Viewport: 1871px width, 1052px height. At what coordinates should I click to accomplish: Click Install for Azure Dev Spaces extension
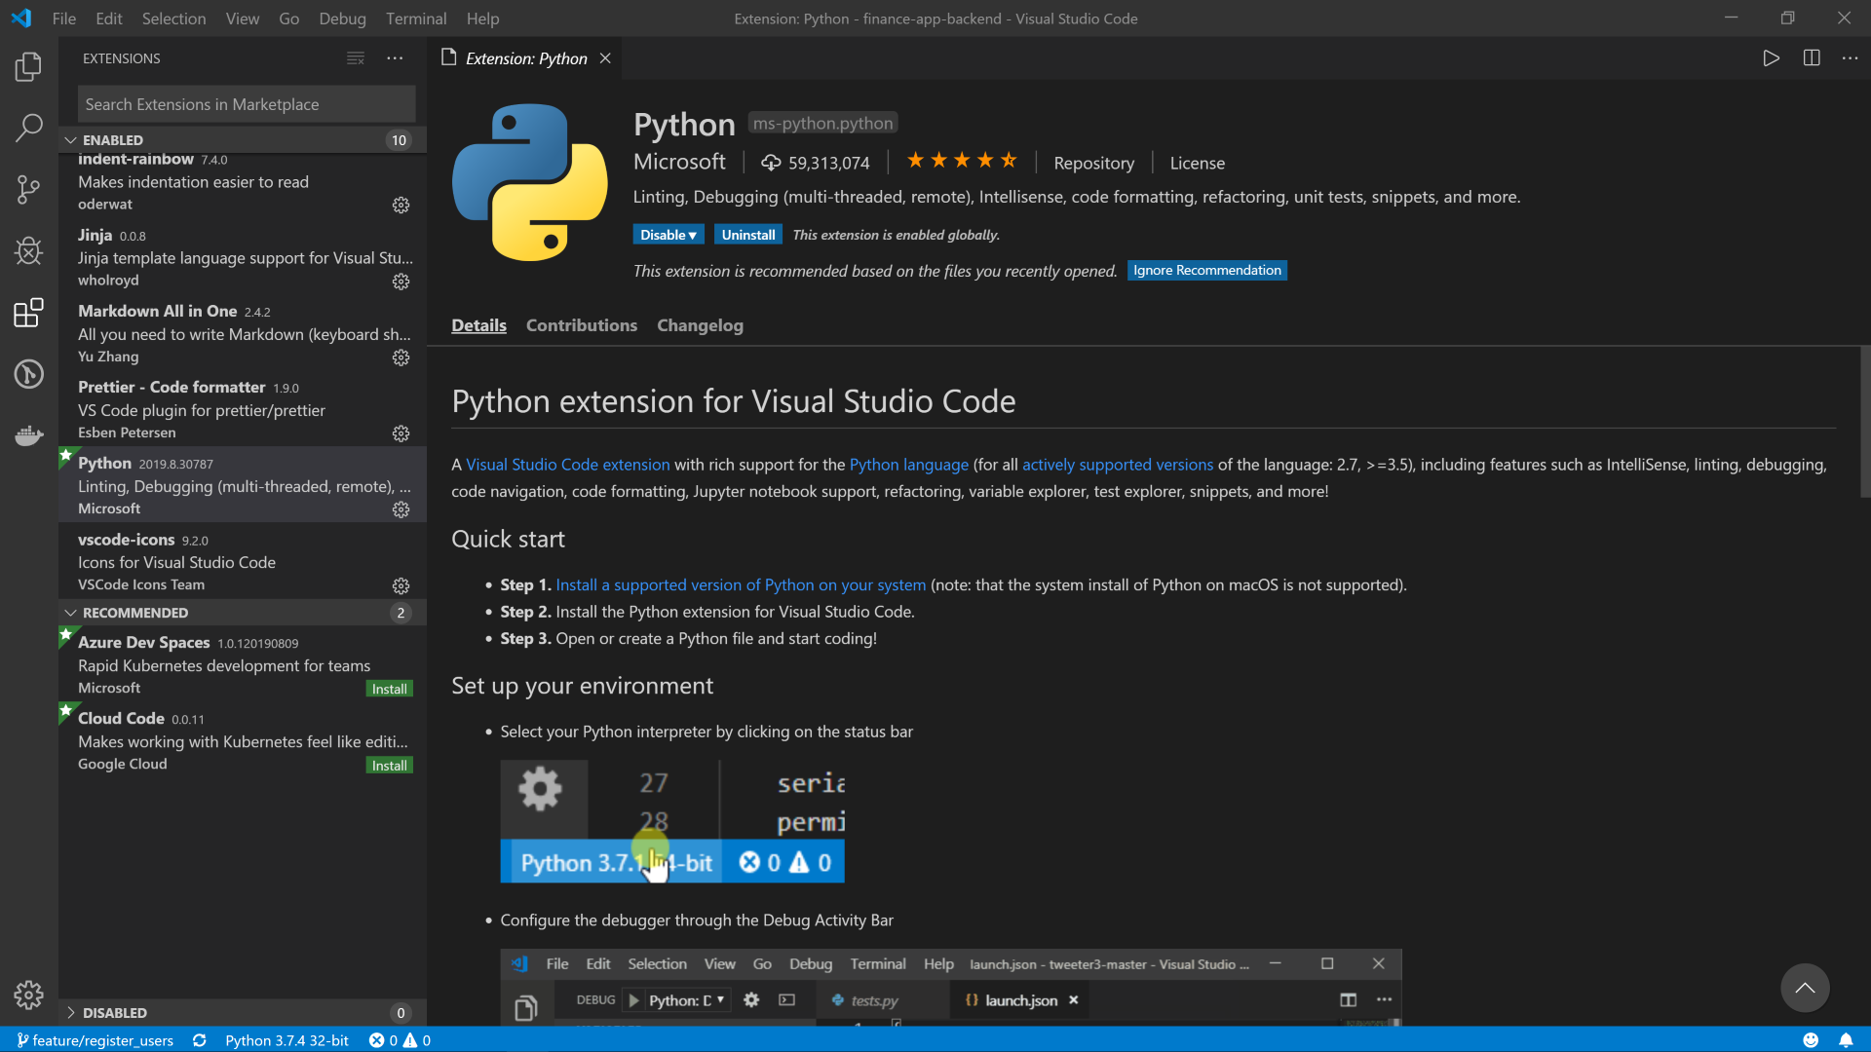coord(390,689)
